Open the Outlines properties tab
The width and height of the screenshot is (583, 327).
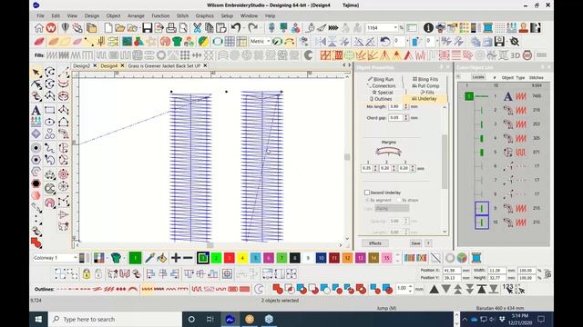pos(381,99)
